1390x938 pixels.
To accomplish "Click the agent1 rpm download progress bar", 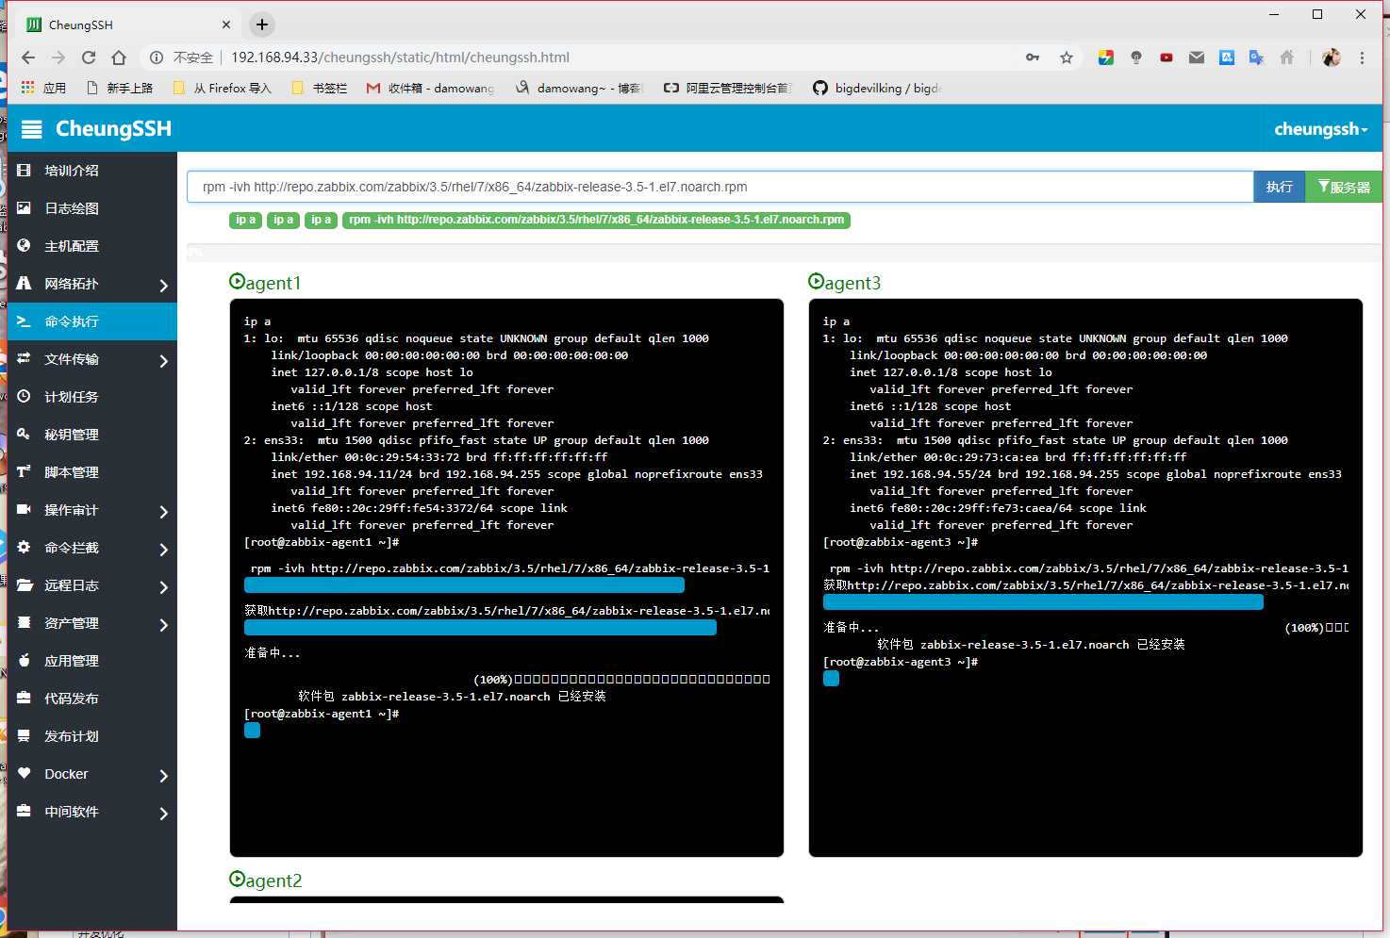I will tap(464, 585).
